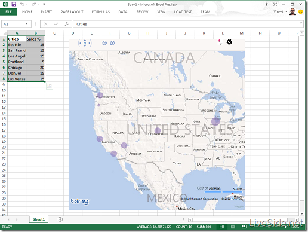Viewport: 308px width, 232px height.
Task: Click the red pushpin icon on map
Action: click(220, 42)
